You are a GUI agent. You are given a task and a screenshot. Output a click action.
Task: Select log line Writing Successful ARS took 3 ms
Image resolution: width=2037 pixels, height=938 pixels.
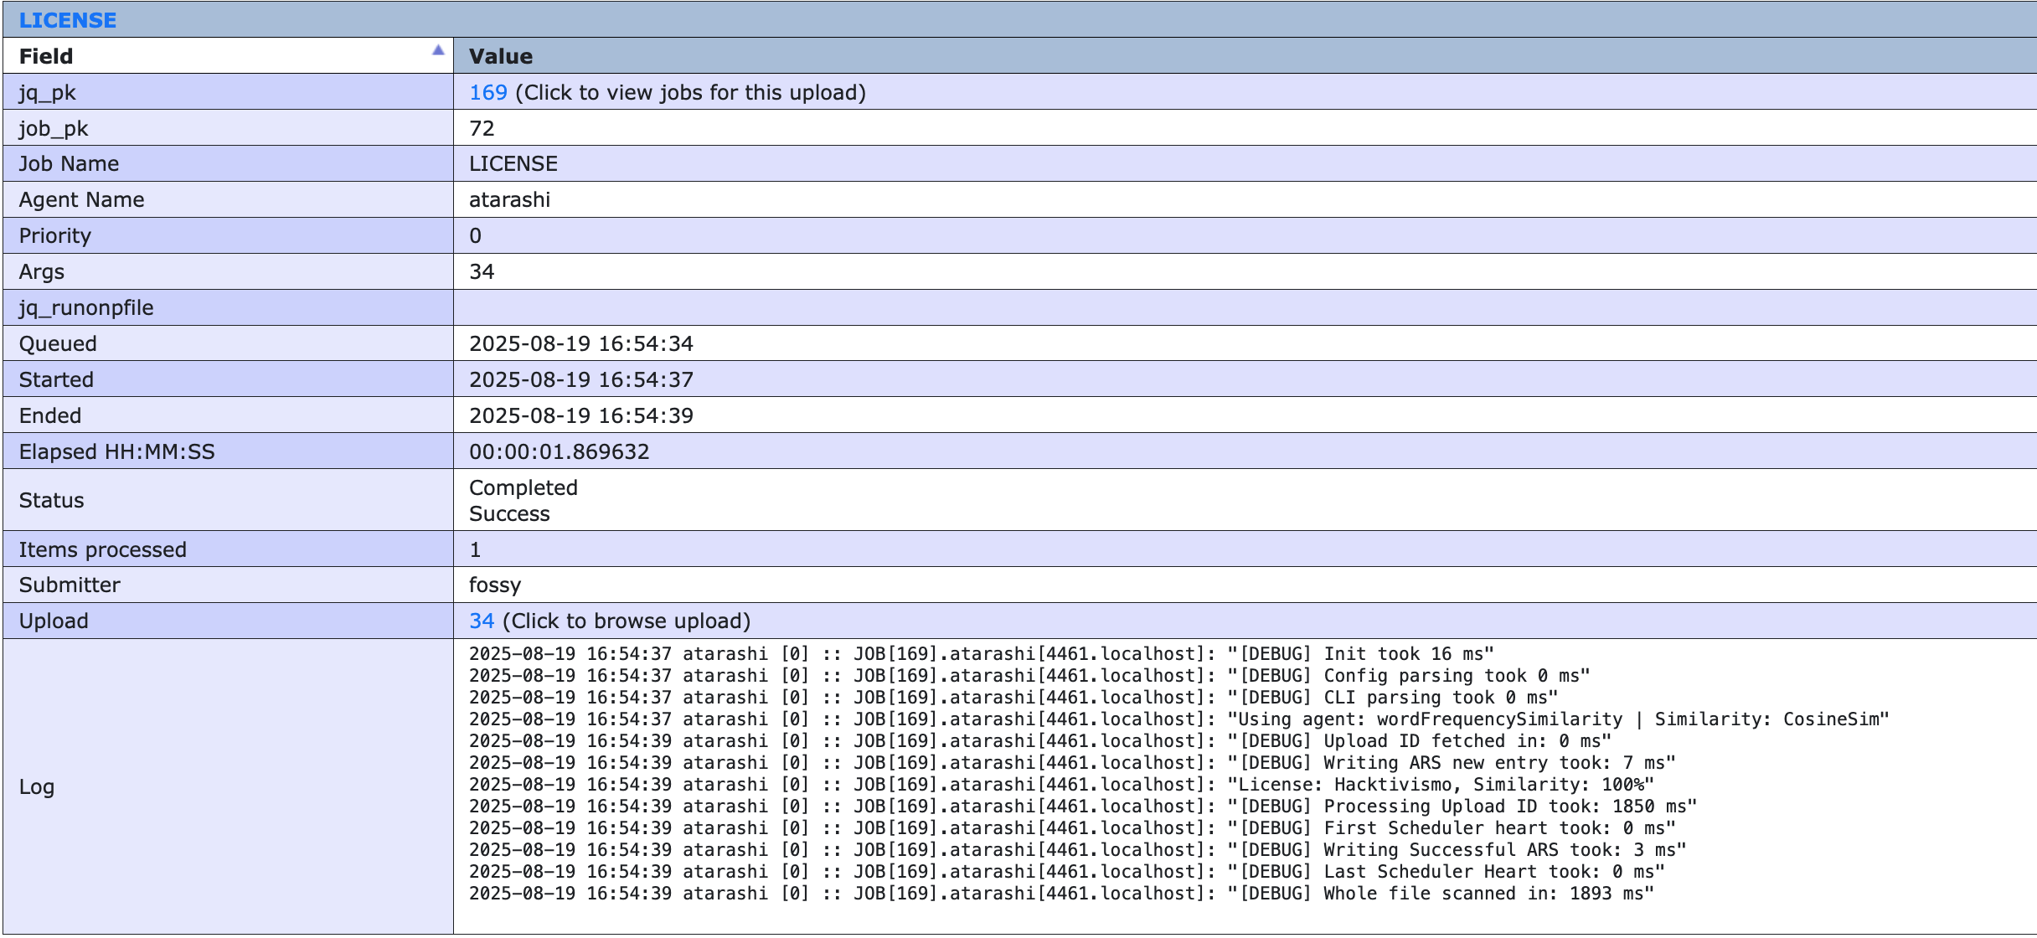click(x=1078, y=849)
